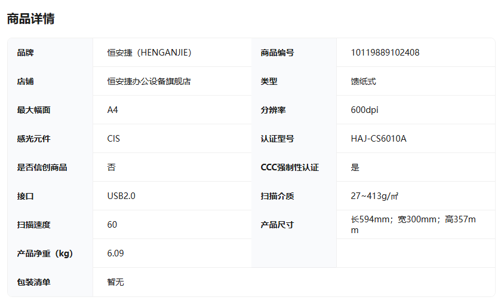Image resolution: width=504 pixels, height=306 pixels.
Task: Click scan media value 27~413g/㎡
Action: tap(374, 195)
